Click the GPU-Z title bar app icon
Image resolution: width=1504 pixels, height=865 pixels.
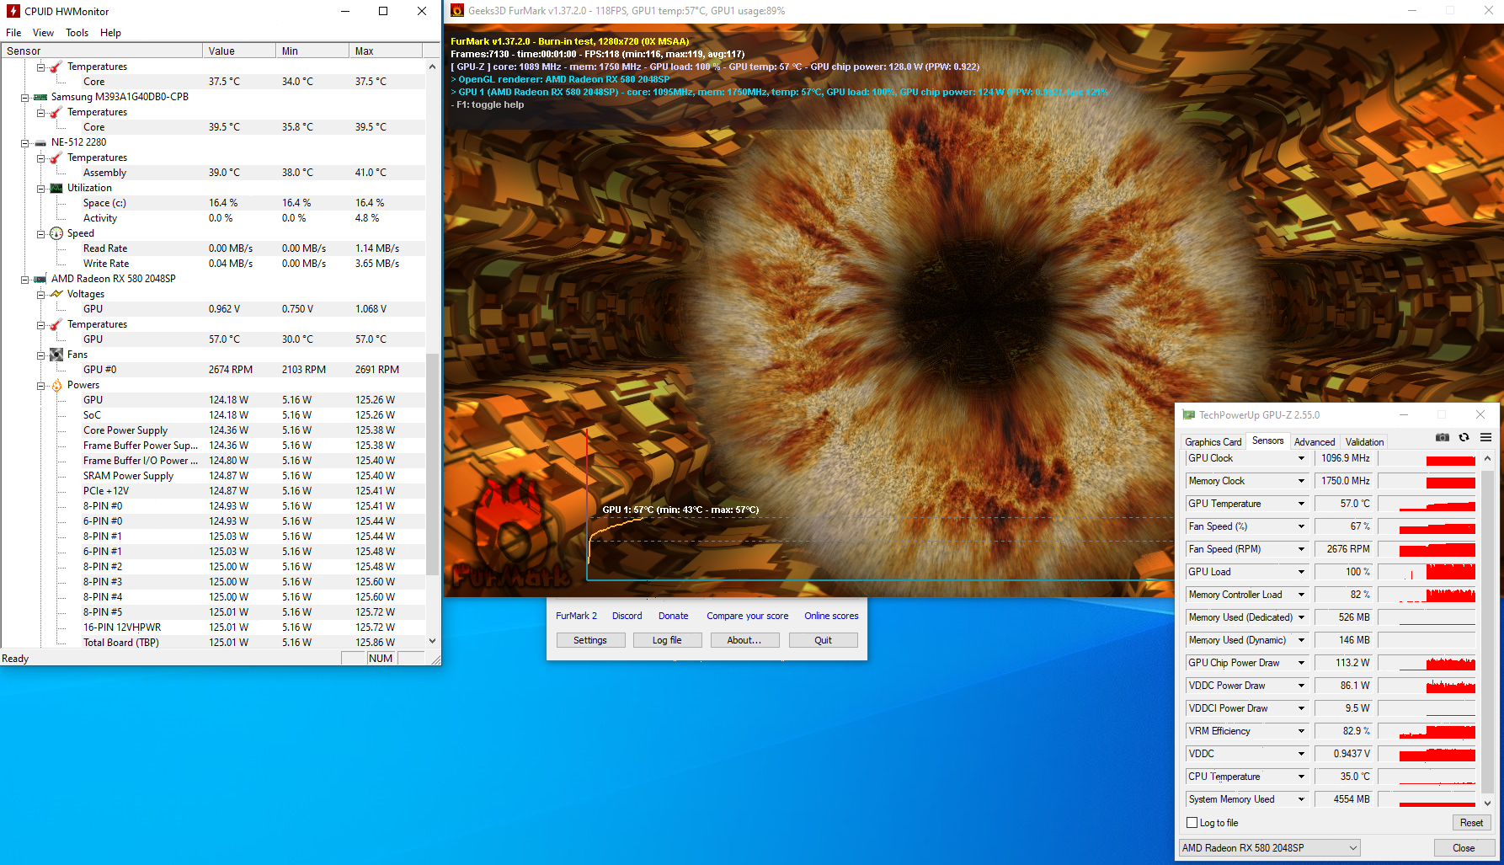1189,415
